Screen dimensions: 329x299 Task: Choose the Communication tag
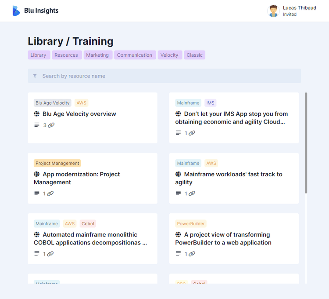point(135,55)
